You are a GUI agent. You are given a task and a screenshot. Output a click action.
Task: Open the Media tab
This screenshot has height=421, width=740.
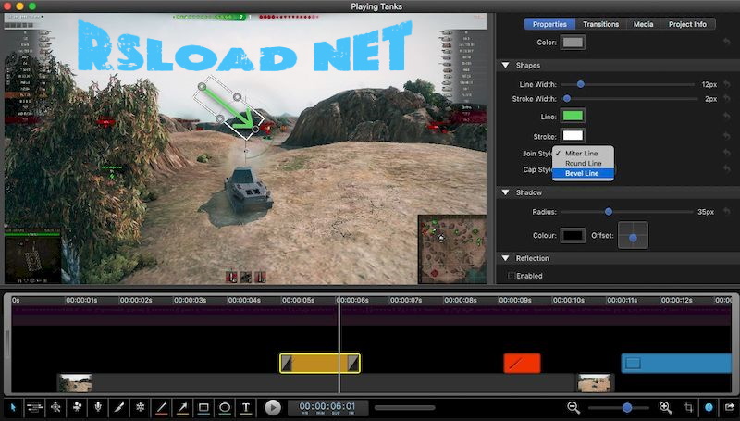click(x=643, y=24)
